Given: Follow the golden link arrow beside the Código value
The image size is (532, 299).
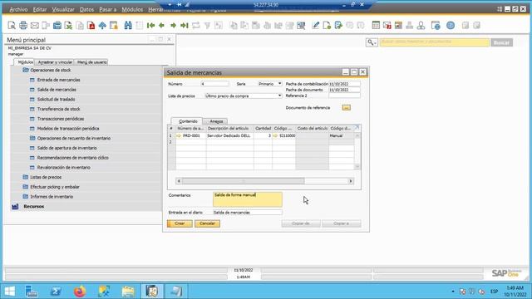Looking at the screenshot, I should pyautogui.click(x=275, y=135).
